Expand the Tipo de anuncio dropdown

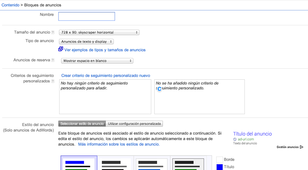click(86, 42)
